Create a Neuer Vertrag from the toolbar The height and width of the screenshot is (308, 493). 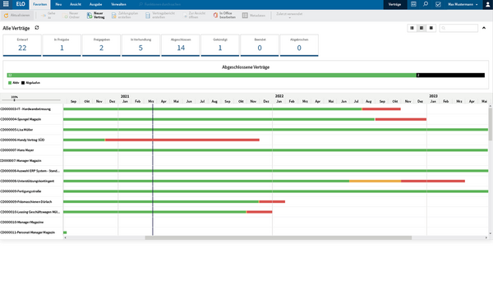click(95, 16)
